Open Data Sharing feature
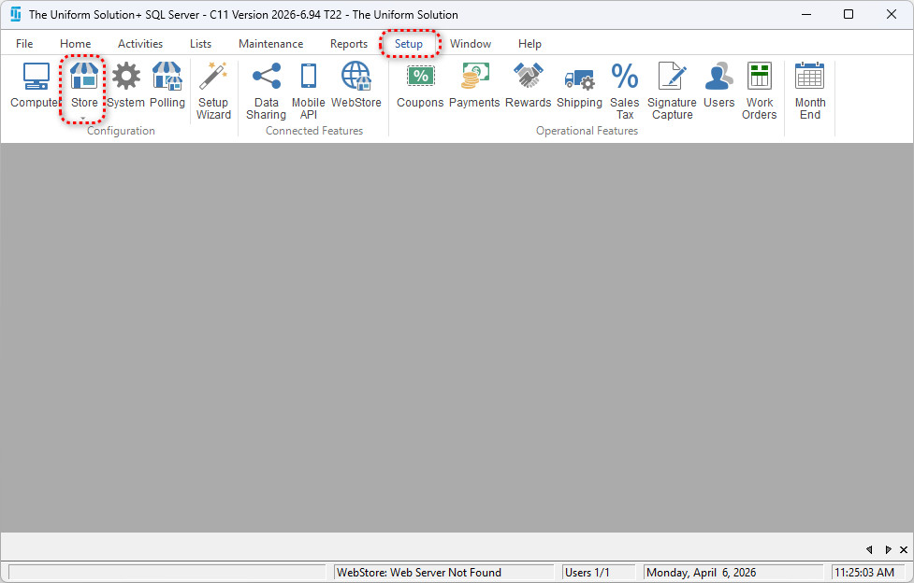This screenshot has width=914, height=583. point(266,91)
